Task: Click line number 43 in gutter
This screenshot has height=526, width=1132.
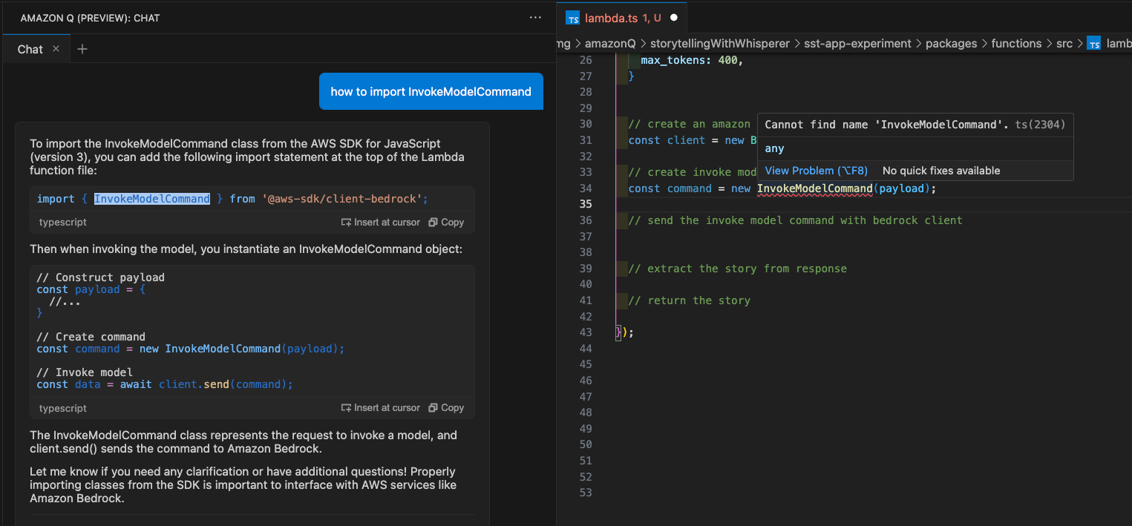Action: (586, 332)
